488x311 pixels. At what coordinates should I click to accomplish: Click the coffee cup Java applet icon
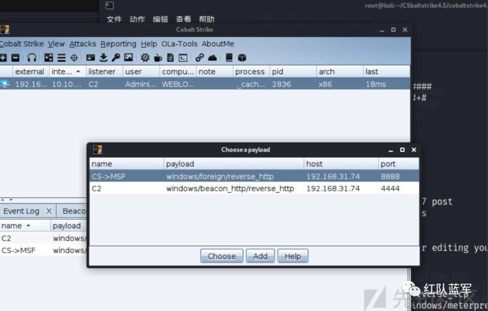pyautogui.click(x=158, y=57)
